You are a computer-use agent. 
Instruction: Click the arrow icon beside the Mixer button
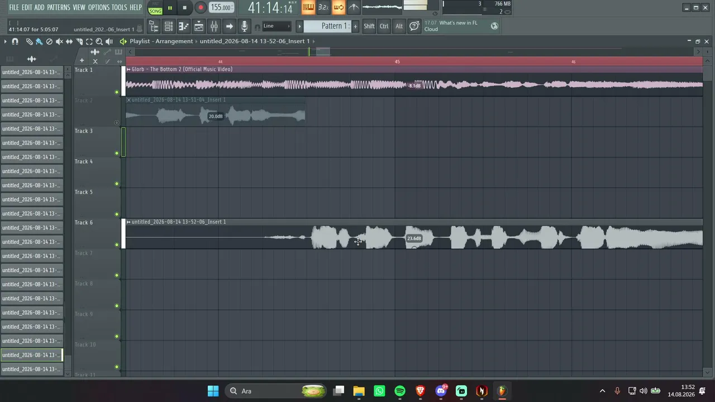coord(229,26)
